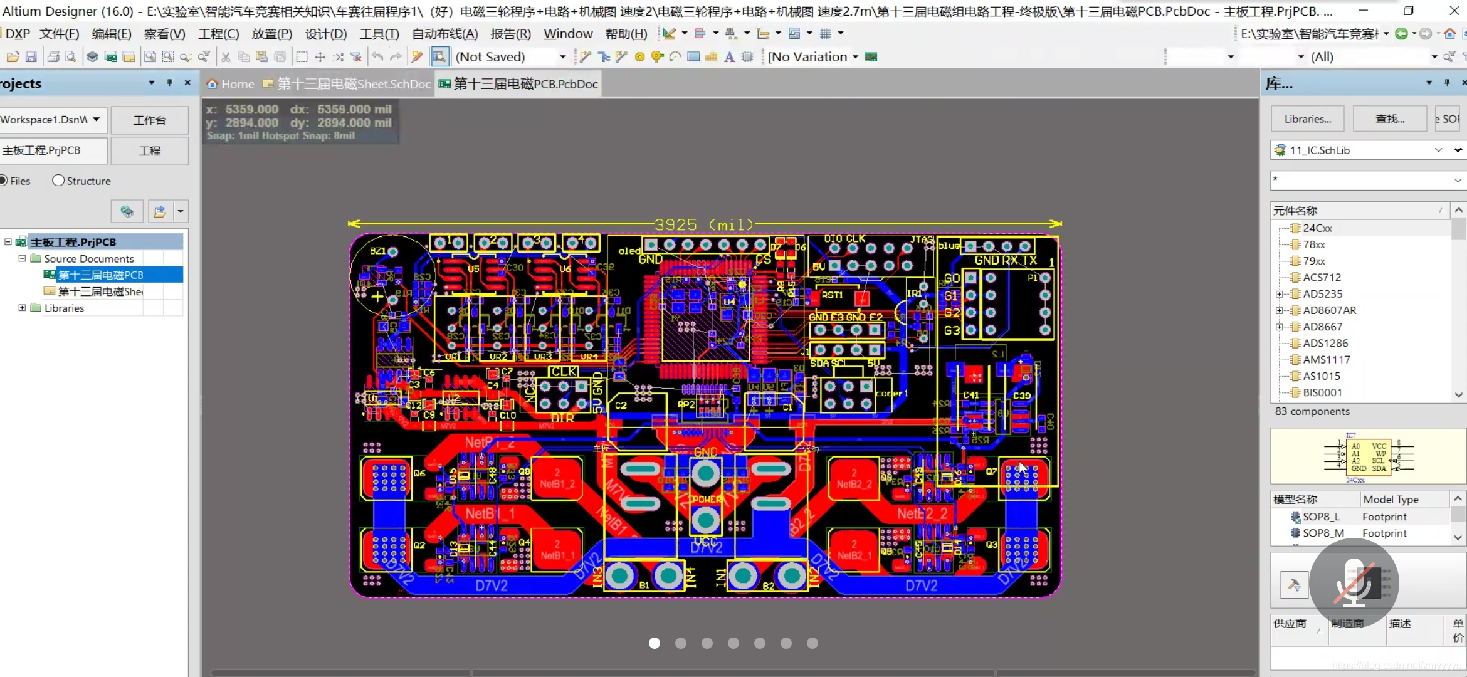Click the Zoom area selection icon

pyautogui.click(x=168, y=57)
